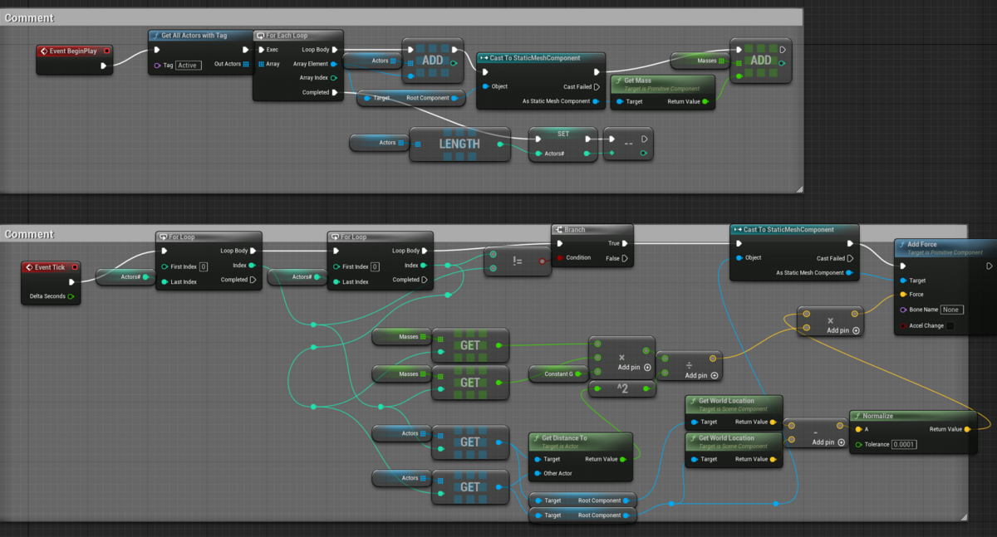Click the Tolerance value field on Normalize
The image size is (997, 537).
[x=903, y=444]
